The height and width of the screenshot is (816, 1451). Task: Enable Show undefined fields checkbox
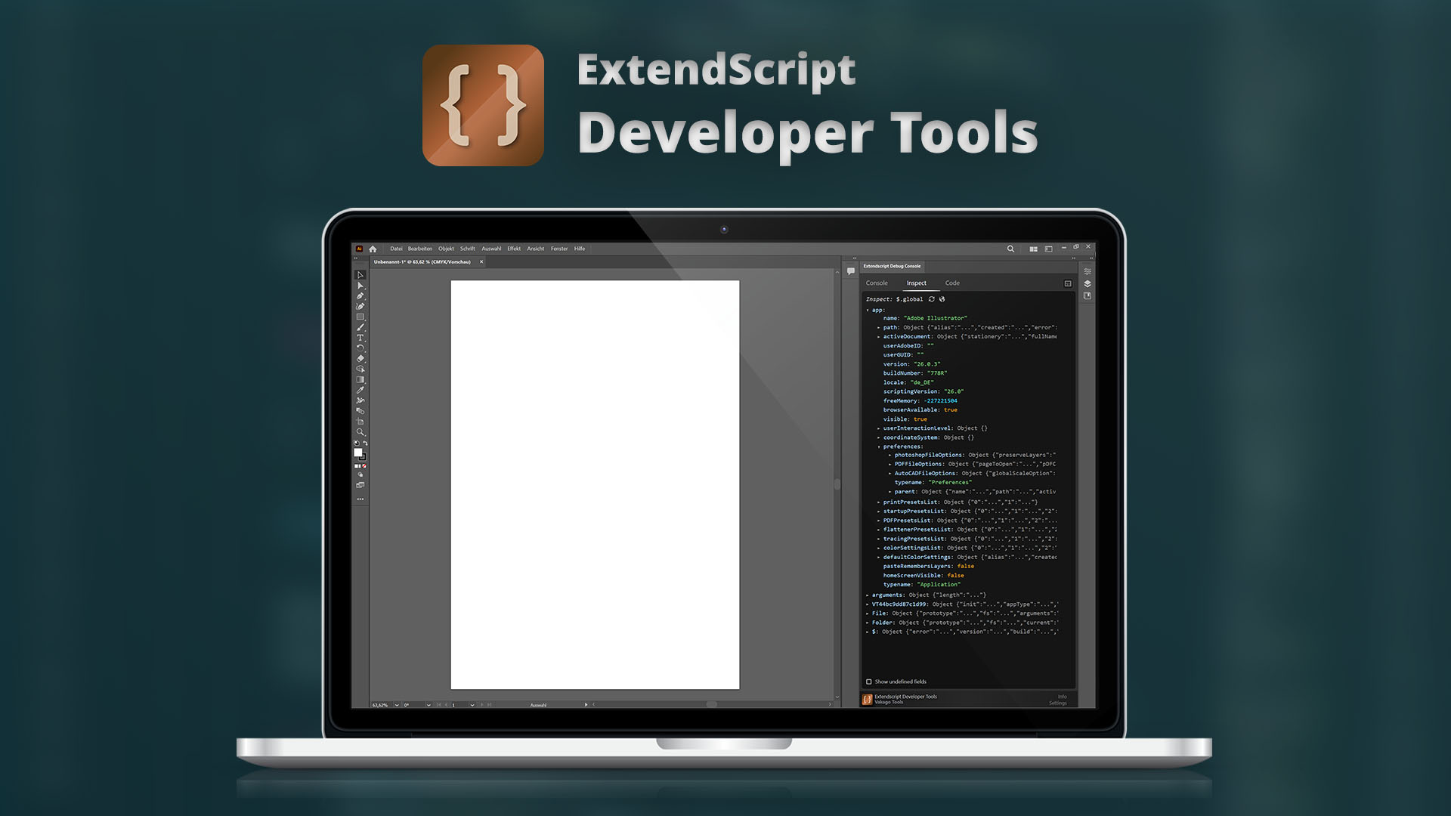(x=869, y=682)
